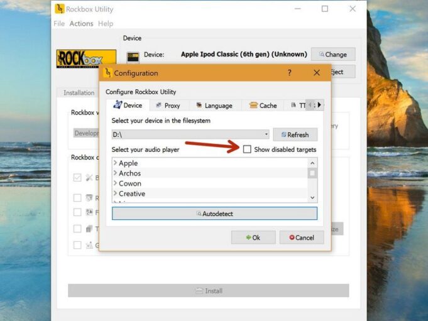Click the icon beside the second main window checkbox
The width and height of the screenshot is (428, 321).
[89, 197]
